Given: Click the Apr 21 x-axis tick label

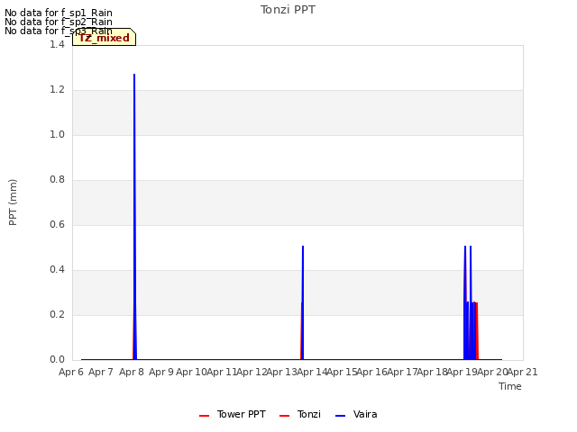Looking at the screenshot, I should tap(523, 372).
